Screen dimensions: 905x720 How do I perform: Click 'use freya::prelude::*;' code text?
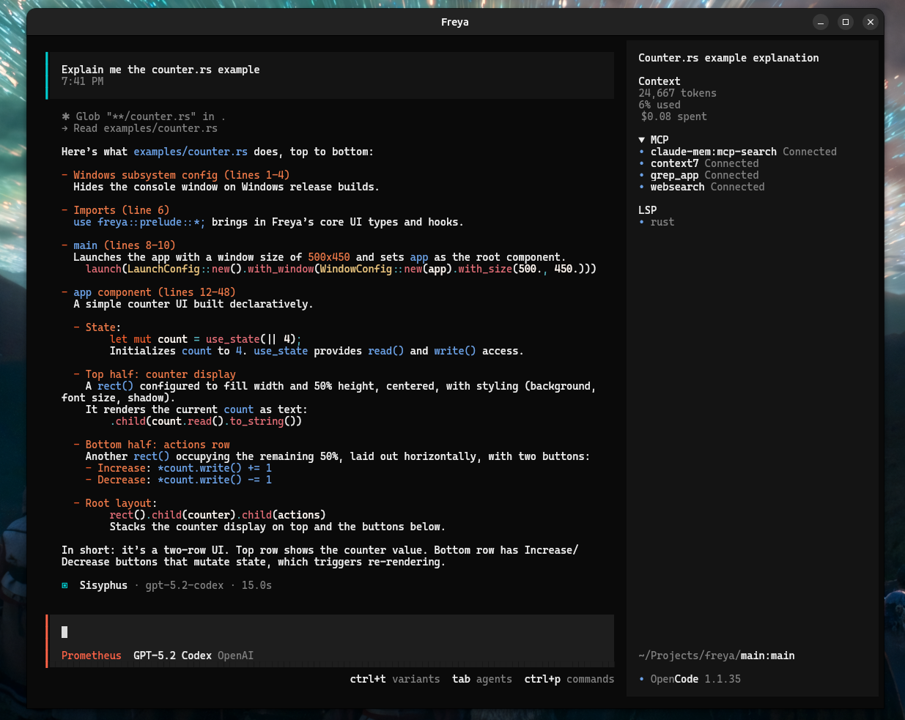139,222
